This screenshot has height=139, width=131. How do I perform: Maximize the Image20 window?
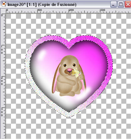click(x=121, y=4)
